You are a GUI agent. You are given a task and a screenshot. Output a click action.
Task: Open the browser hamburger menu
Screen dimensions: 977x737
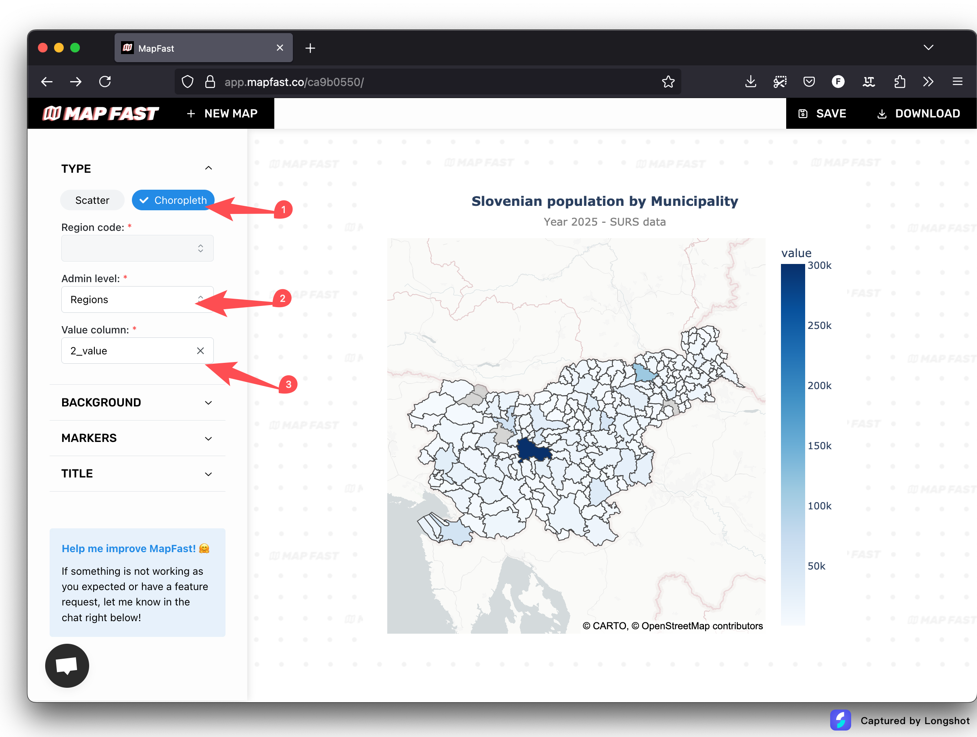tap(958, 82)
